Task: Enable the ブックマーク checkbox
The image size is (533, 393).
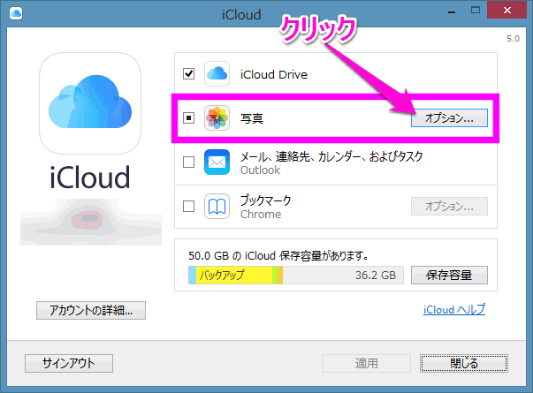Action: click(x=187, y=207)
